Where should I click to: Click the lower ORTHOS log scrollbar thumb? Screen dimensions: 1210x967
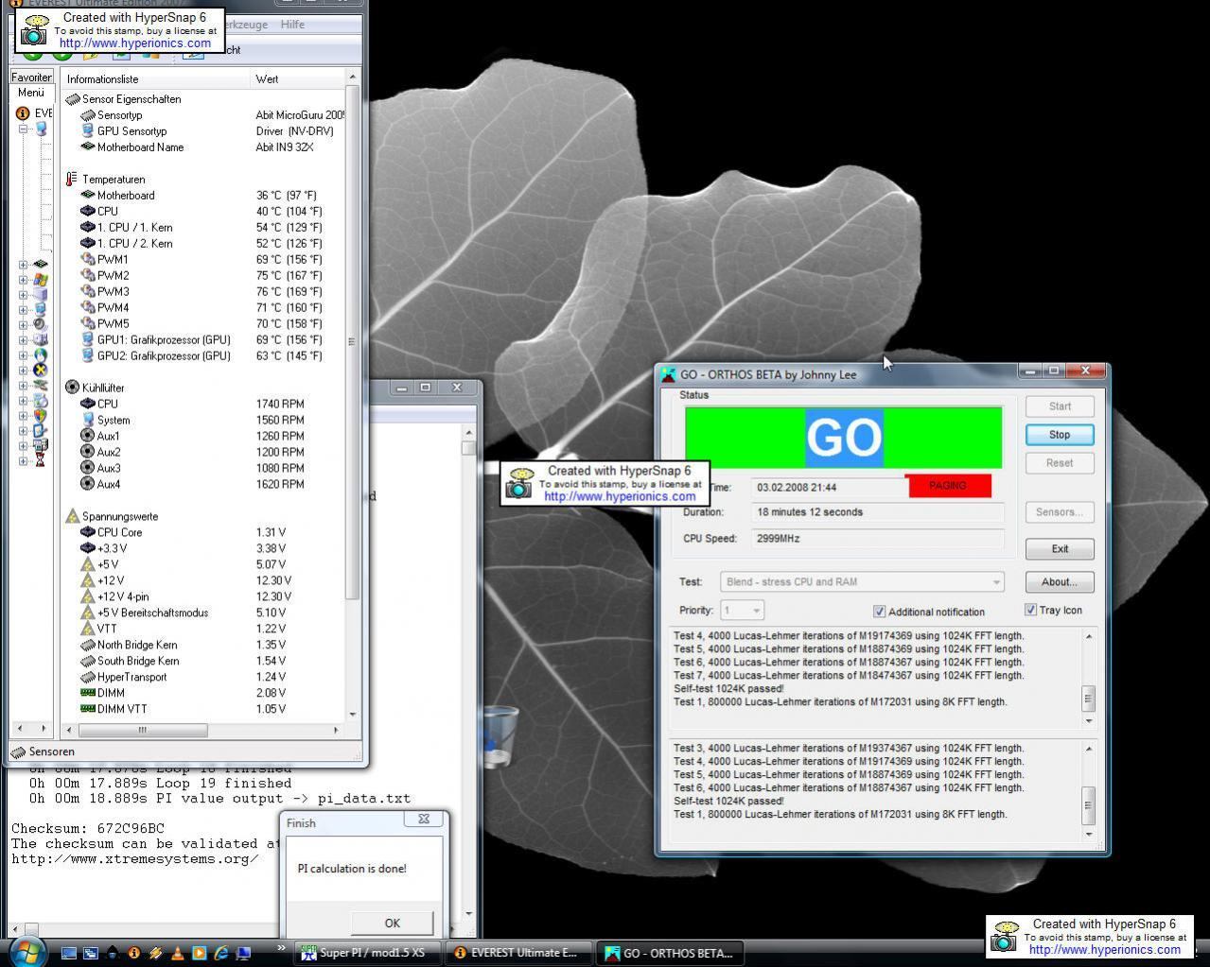tap(1088, 806)
